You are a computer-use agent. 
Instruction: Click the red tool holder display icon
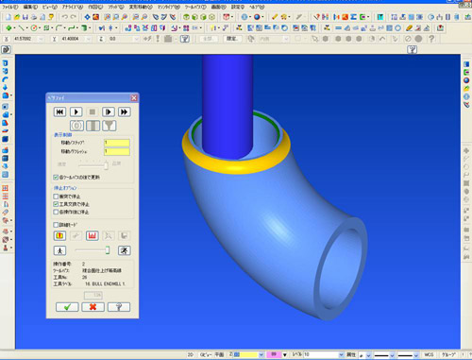(x=92, y=235)
